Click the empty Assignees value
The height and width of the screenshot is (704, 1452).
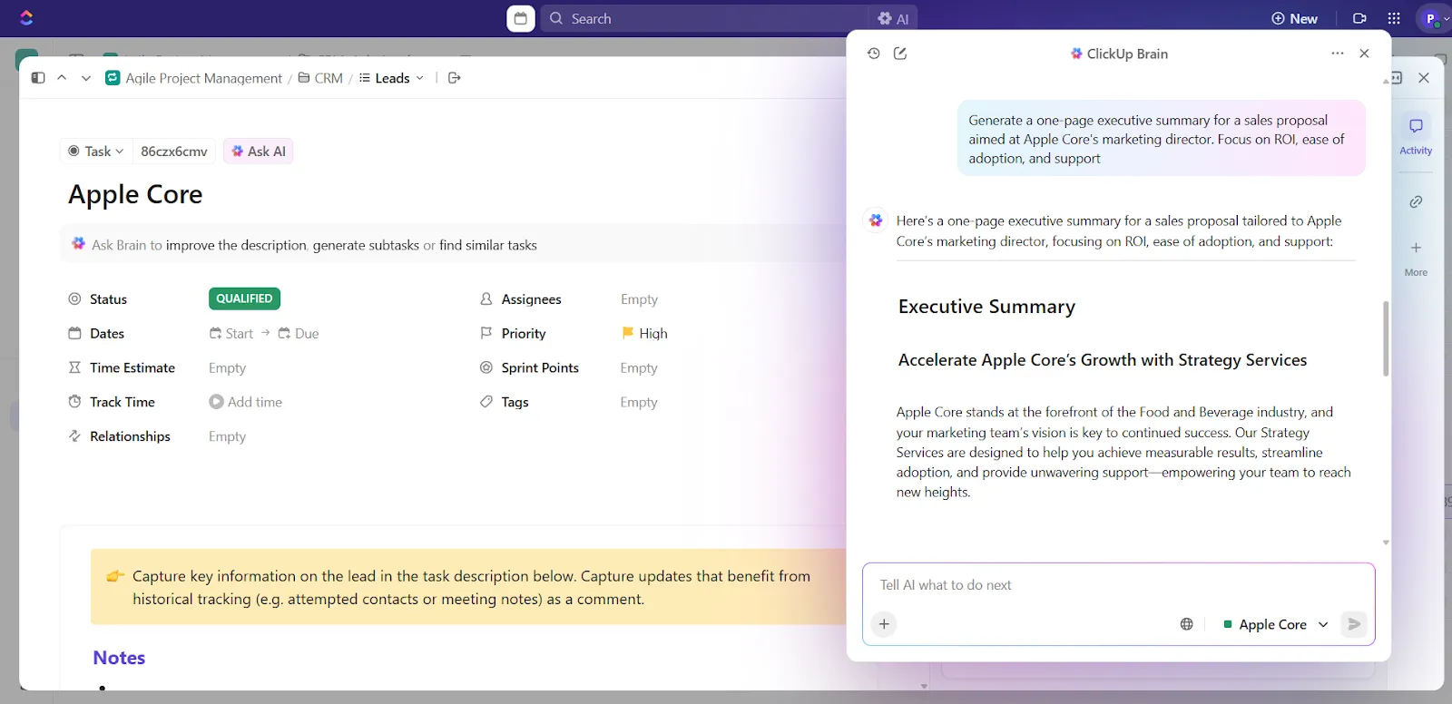point(639,299)
